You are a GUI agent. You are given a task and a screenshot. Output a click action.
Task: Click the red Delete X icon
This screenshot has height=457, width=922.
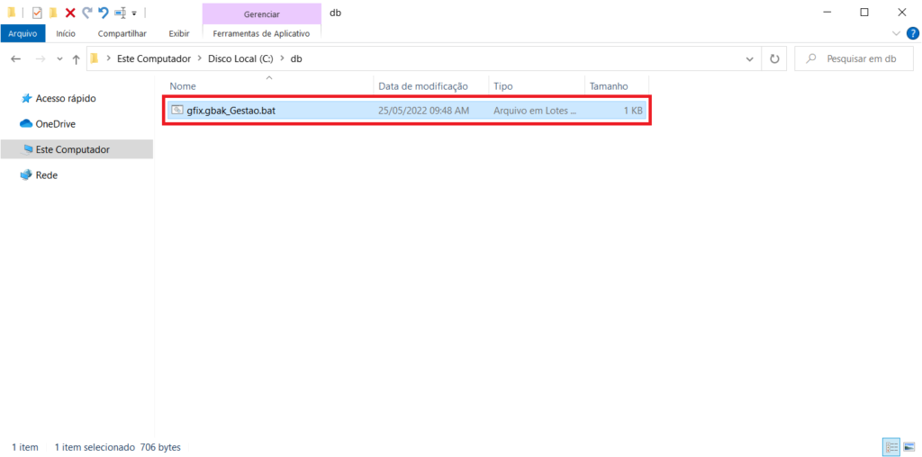click(70, 13)
